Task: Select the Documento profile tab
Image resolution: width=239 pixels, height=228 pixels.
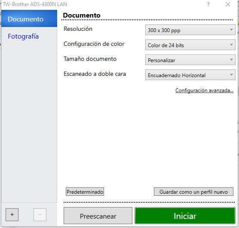Action: click(x=29, y=18)
